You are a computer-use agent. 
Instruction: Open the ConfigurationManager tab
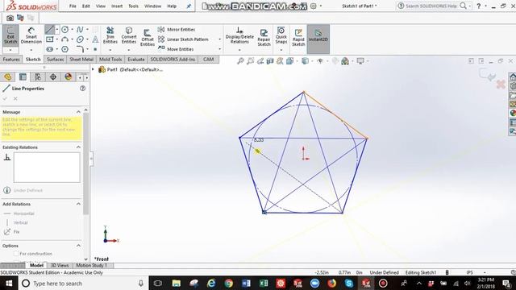coord(38,77)
